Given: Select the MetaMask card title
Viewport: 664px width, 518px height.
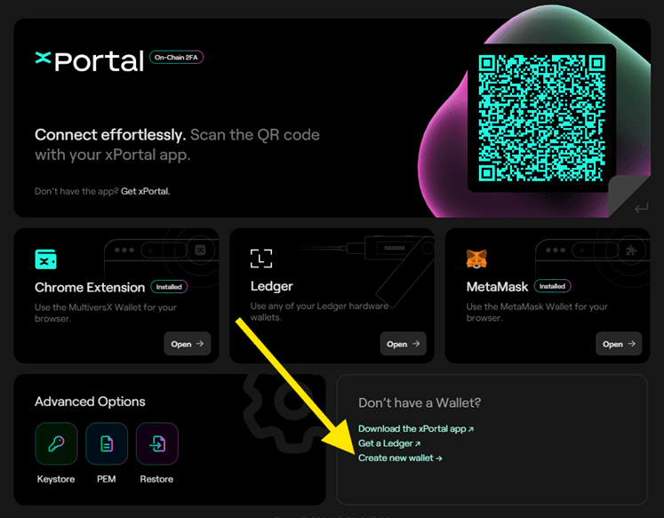Looking at the screenshot, I should (x=497, y=287).
